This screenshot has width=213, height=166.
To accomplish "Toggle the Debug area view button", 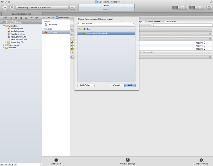I will pos(197,7).
